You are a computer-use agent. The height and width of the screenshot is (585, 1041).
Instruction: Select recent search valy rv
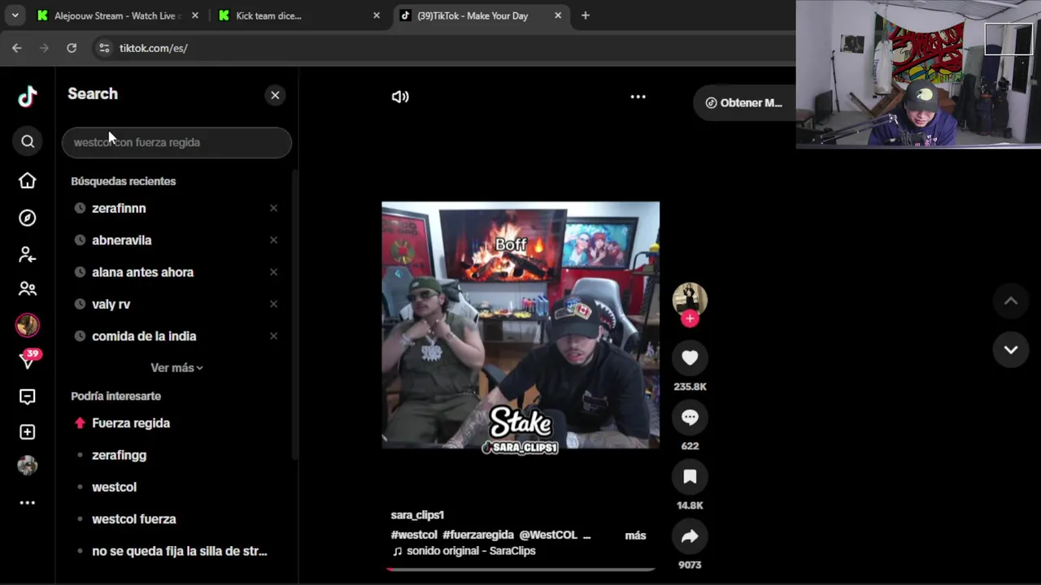(x=111, y=304)
